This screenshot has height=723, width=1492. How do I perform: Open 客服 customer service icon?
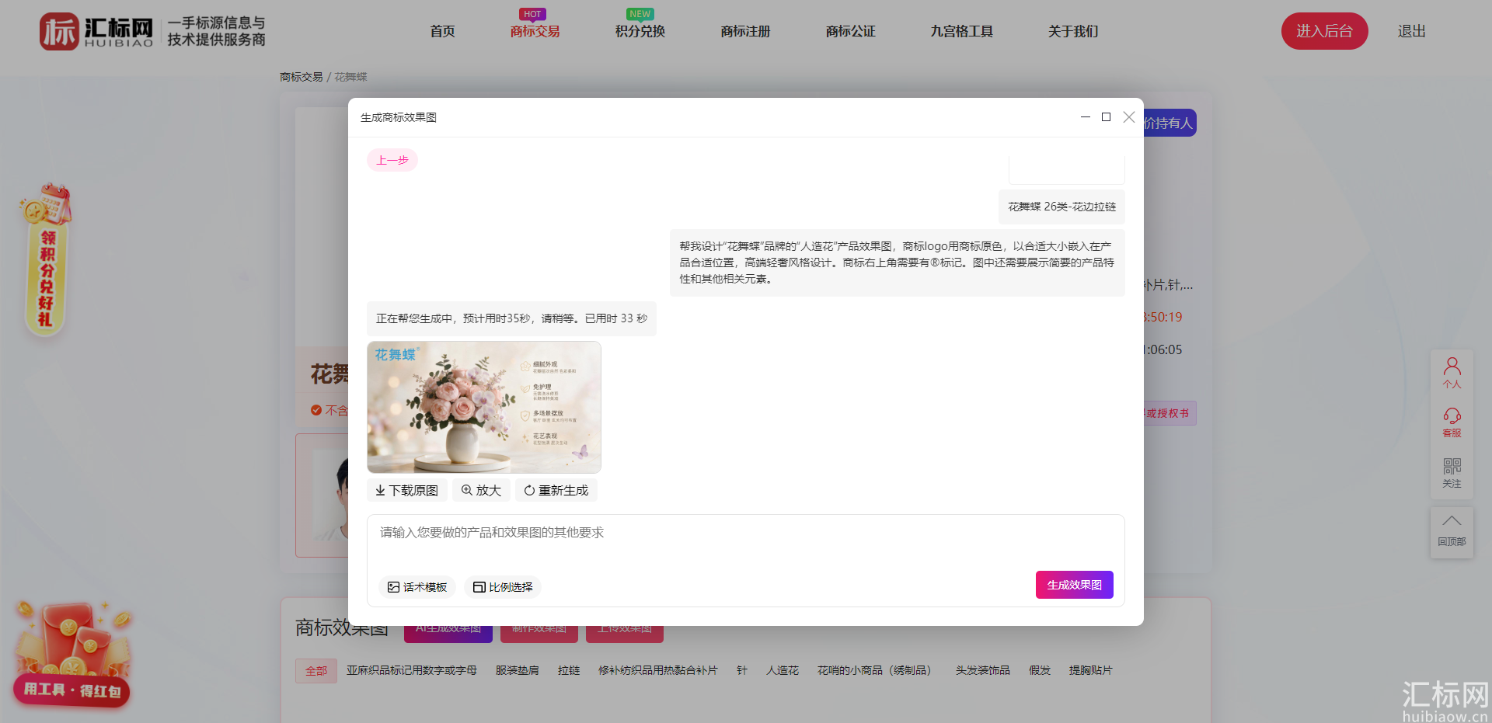(x=1452, y=423)
